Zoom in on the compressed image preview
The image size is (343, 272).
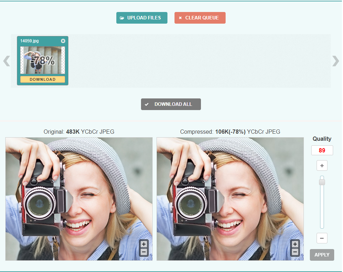pos(295,244)
